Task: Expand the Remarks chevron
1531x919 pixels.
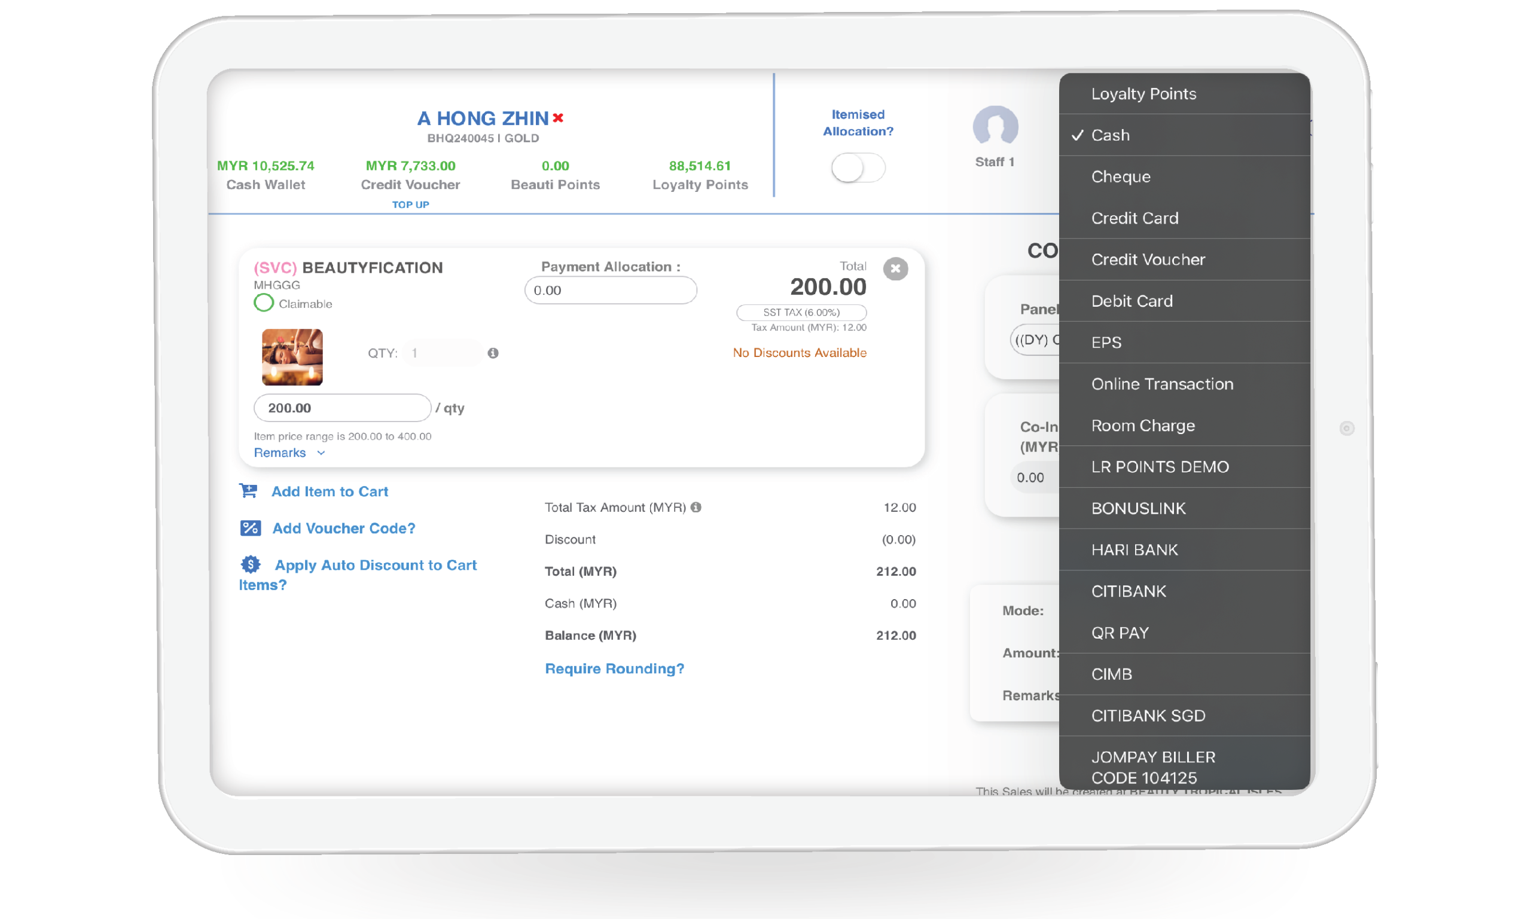Action: point(321,453)
